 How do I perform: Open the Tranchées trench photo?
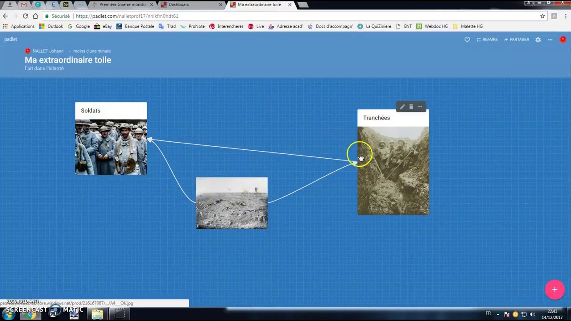pos(393,171)
